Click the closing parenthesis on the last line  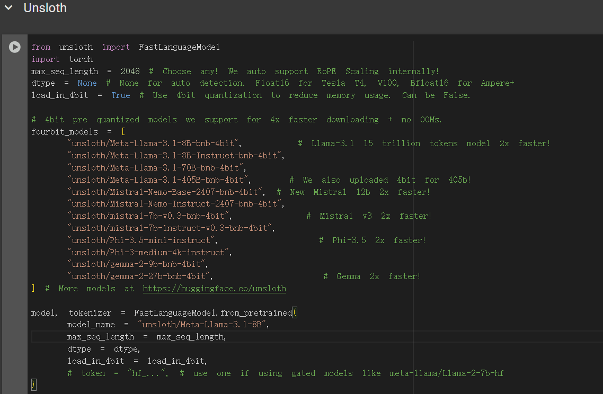[x=33, y=384]
